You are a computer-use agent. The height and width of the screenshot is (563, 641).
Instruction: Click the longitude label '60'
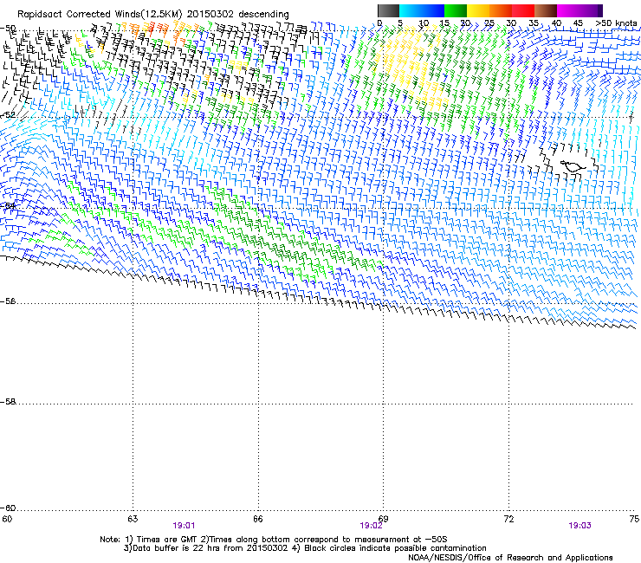[x=7, y=519]
